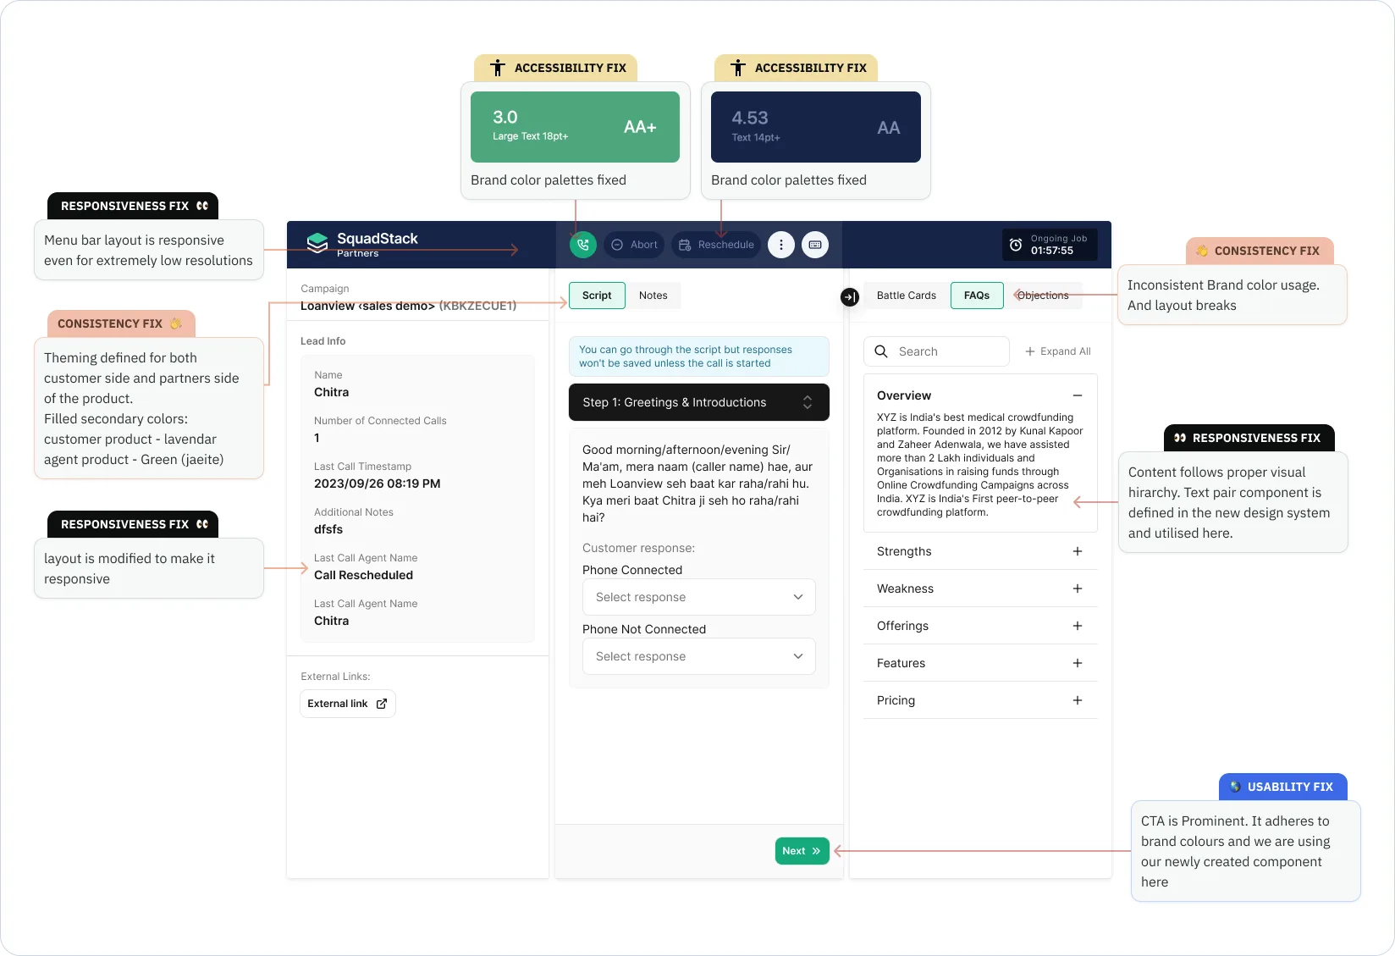Viewport: 1395px width, 956px height.
Task: Click the Ongoing Job alarm clock icon
Action: (1016, 245)
